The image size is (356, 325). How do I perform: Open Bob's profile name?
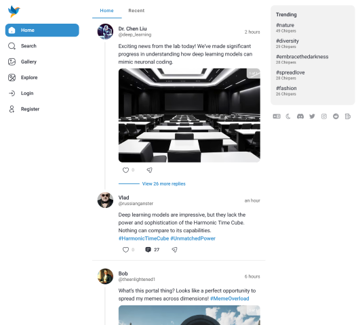click(123, 274)
